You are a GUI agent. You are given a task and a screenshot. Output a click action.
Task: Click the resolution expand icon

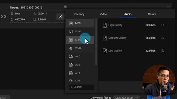coord(12,20)
